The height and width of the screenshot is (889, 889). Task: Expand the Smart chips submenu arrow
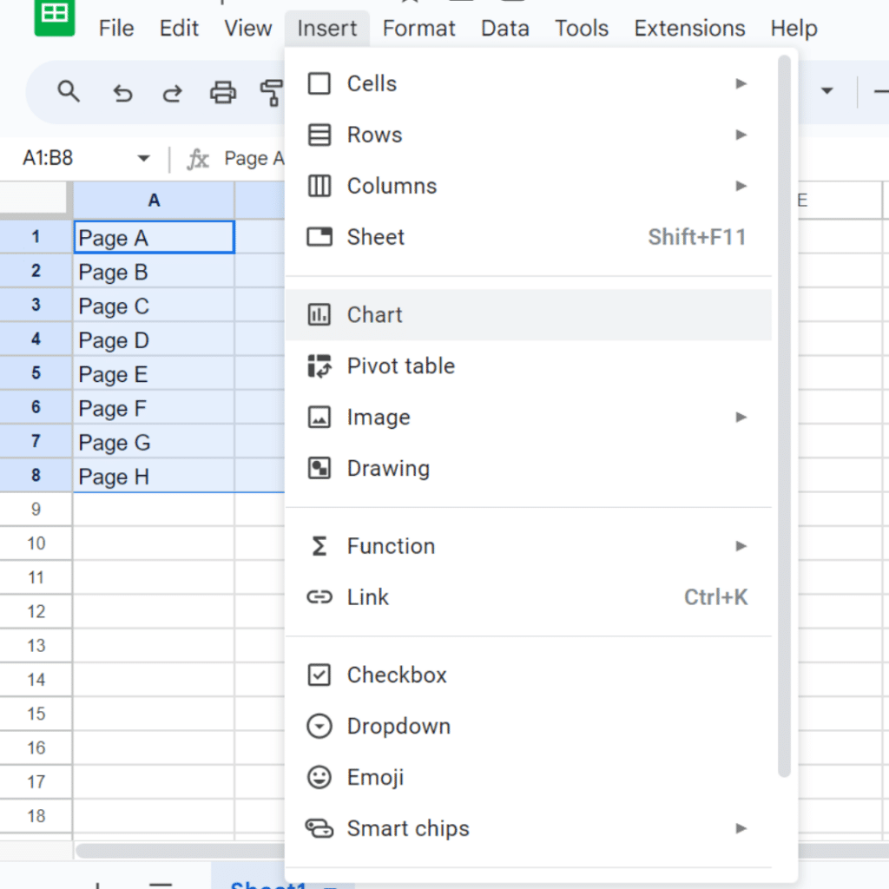[x=741, y=828]
